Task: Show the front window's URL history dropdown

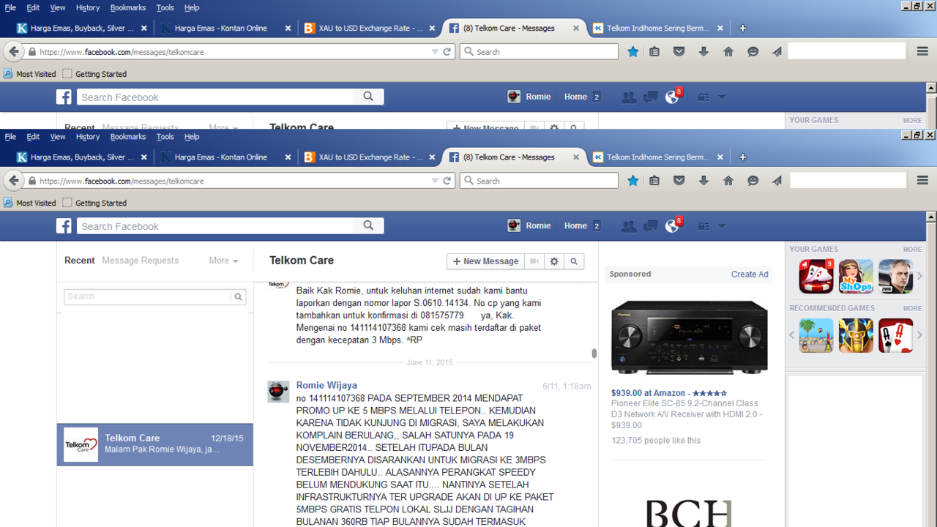Action: click(435, 181)
